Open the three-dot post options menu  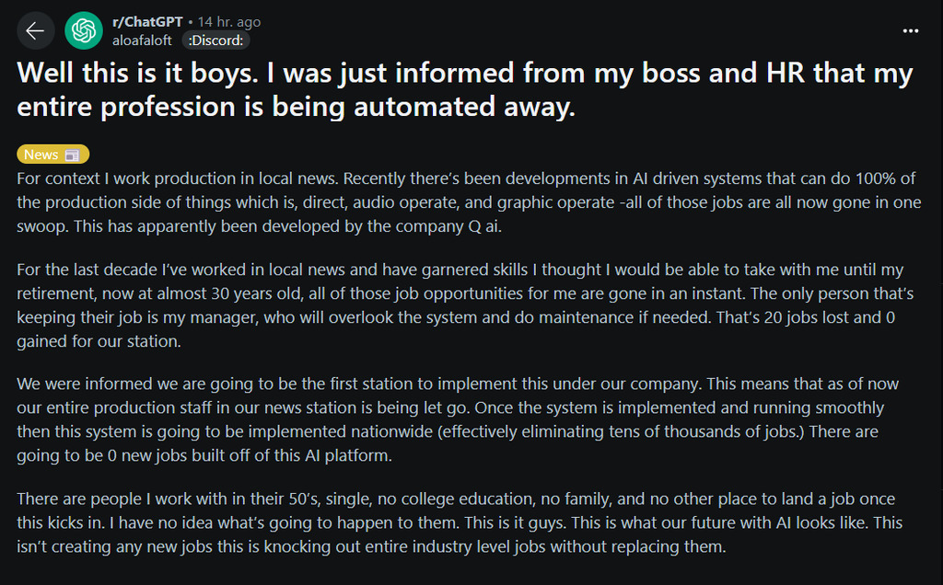click(x=911, y=30)
